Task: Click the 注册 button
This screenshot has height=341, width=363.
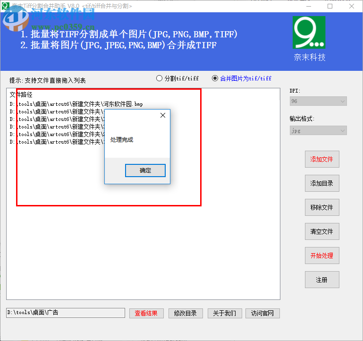Action: coord(322,280)
